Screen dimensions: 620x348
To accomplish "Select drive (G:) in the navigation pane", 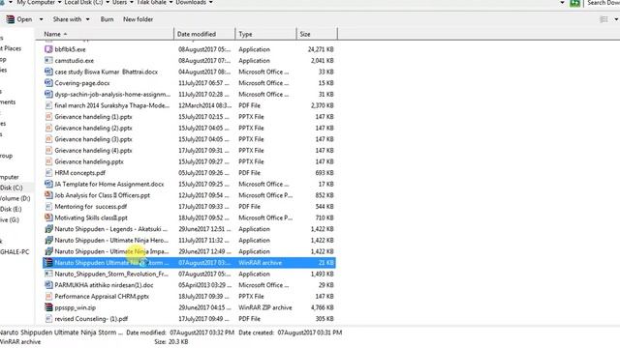I will [10, 220].
